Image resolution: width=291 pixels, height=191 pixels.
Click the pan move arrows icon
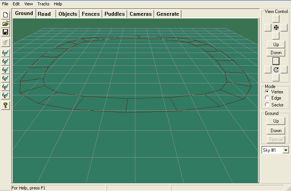(x=276, y=28)
